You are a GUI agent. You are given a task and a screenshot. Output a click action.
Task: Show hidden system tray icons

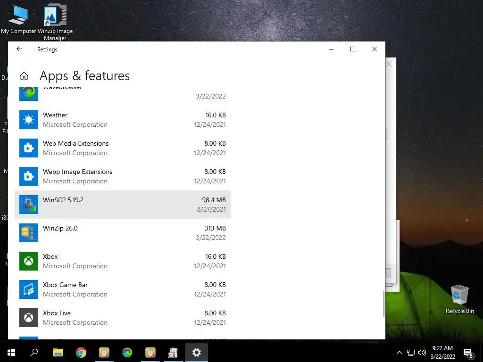[x=399, y=353]
